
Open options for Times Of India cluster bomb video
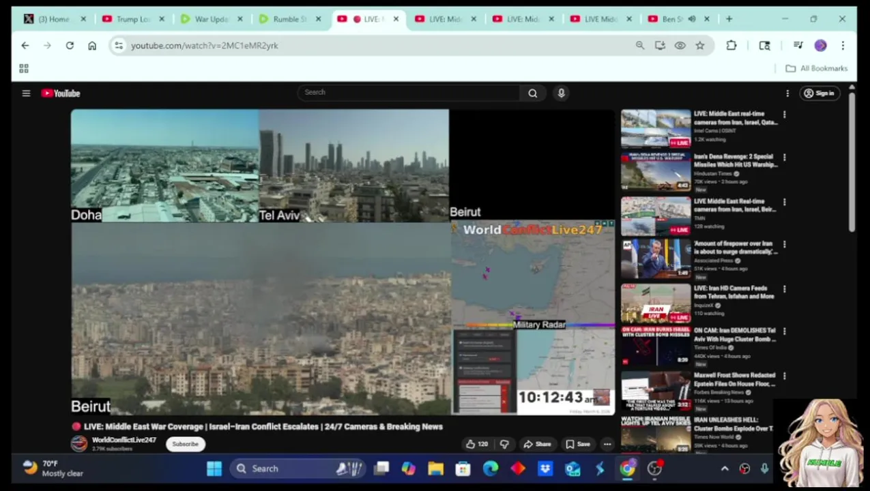pos(784,331)
